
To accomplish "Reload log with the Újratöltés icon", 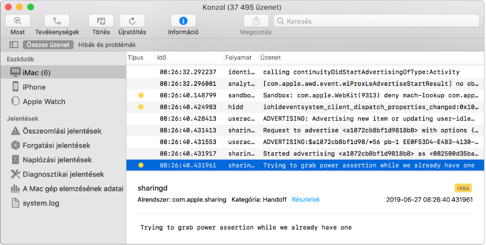I will [132, 21].
